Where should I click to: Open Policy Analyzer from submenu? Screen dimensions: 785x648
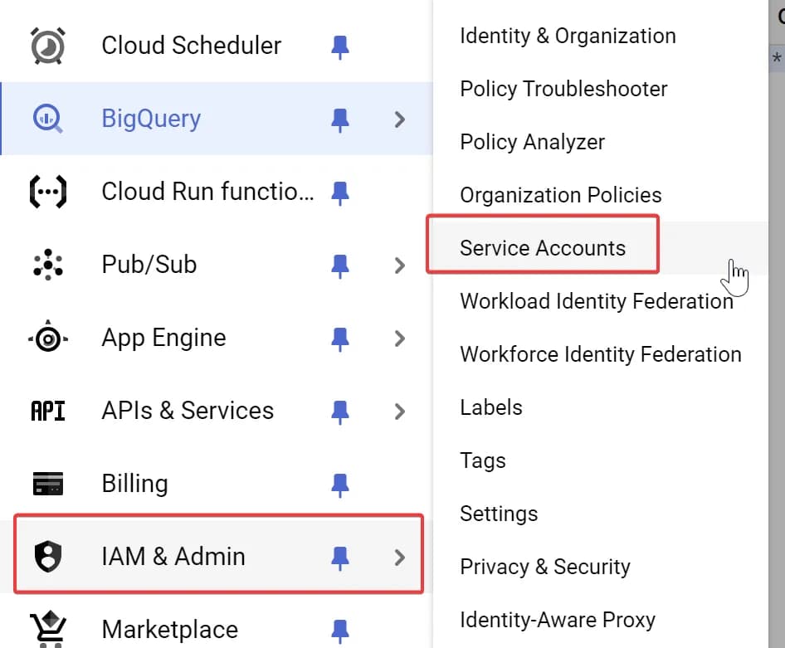tap(601, 142)
